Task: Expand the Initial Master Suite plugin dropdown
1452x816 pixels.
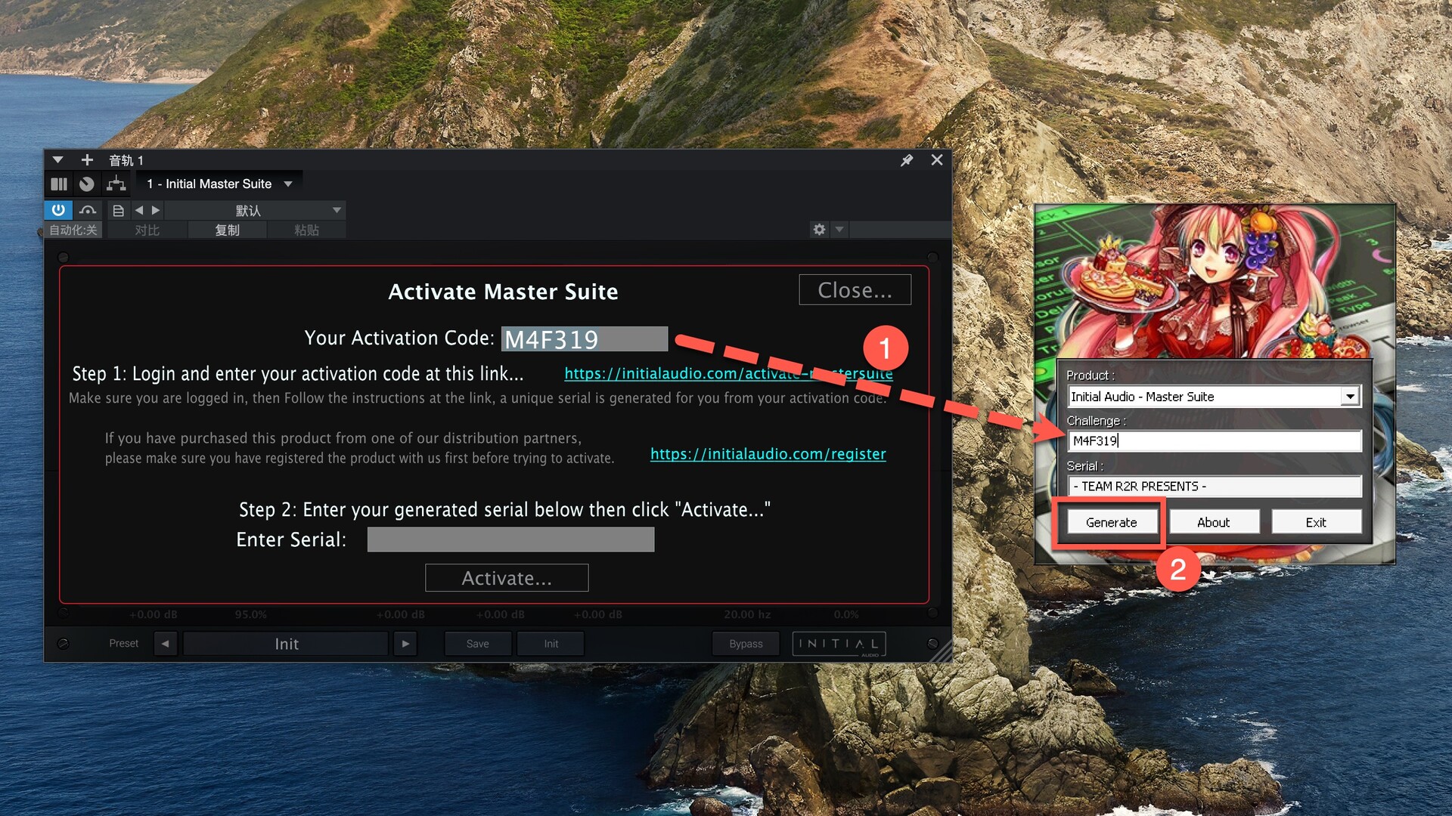Action: pyautogui.click(x=219, y=184)
